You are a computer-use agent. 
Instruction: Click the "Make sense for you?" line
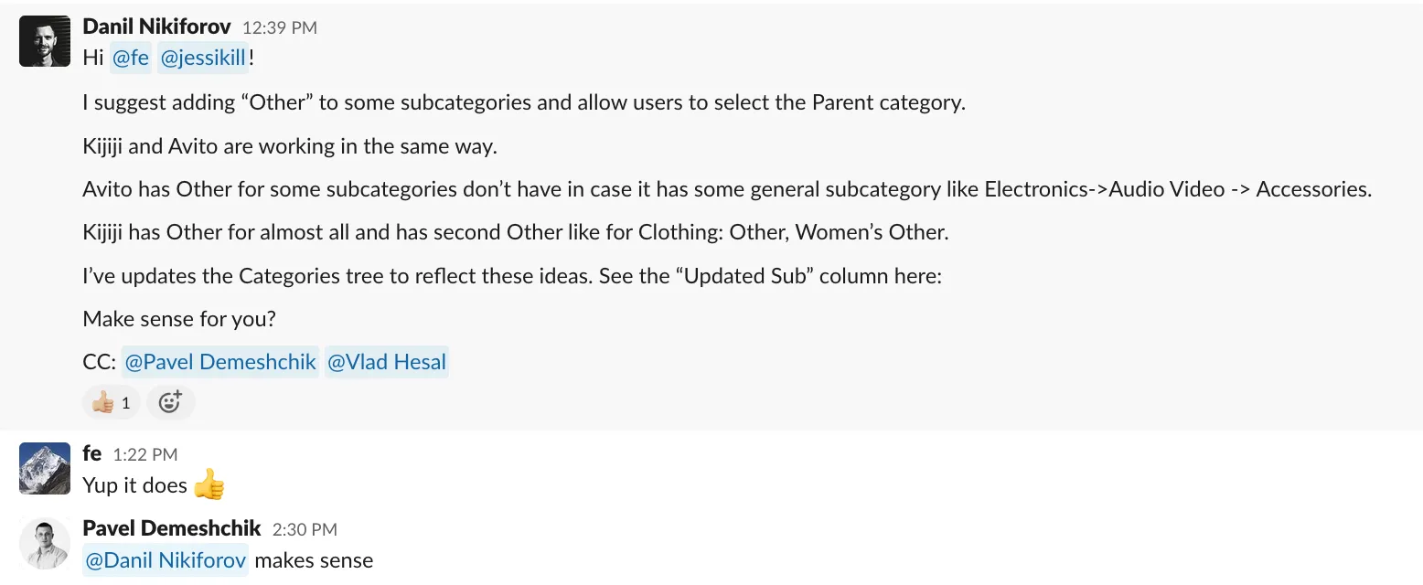pos(179,319)
